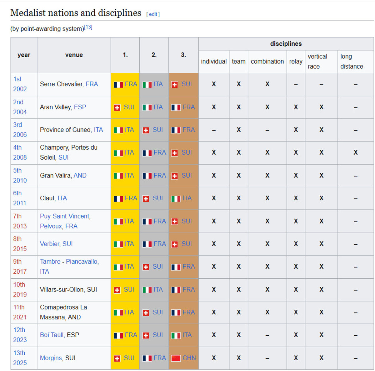Click the Swiss flag in the 2025 row
This screenshot has height=371, width=375.
click(117, 358)
